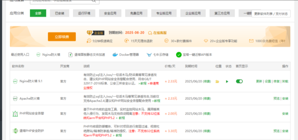This screenshot has width=298, height=140.
Task: Select the 全部 category tab
Action: pos(38,13)
